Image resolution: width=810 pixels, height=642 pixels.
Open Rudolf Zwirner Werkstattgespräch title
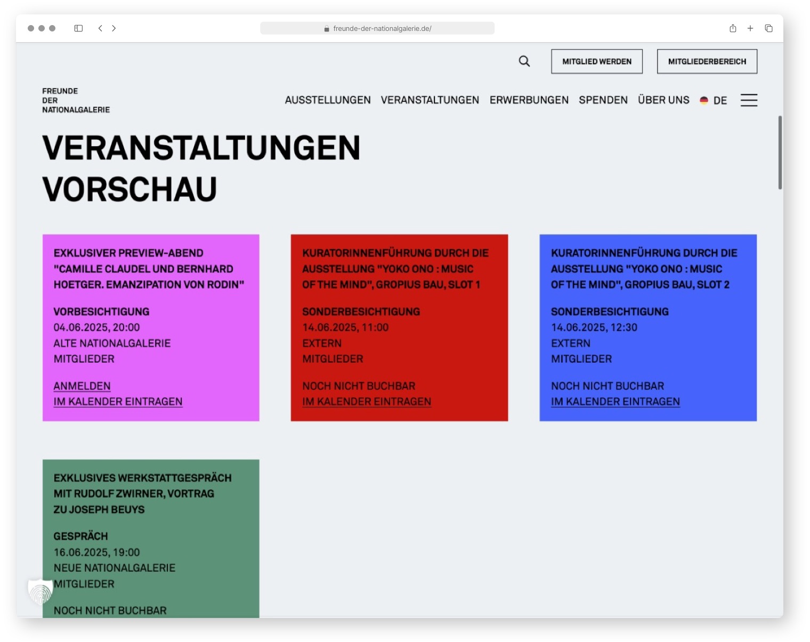point(142,494)
